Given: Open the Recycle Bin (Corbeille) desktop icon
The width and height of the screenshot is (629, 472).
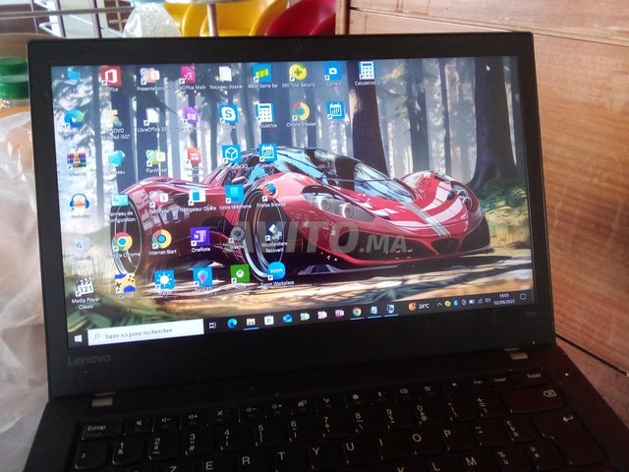Looking at the screenshot, I should (x=82, y=249).
